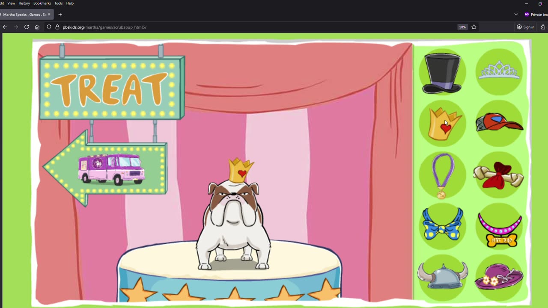Switch to the Martha Speaks Games tab
This screenshot has width=548, height=308.
(26, 15)
